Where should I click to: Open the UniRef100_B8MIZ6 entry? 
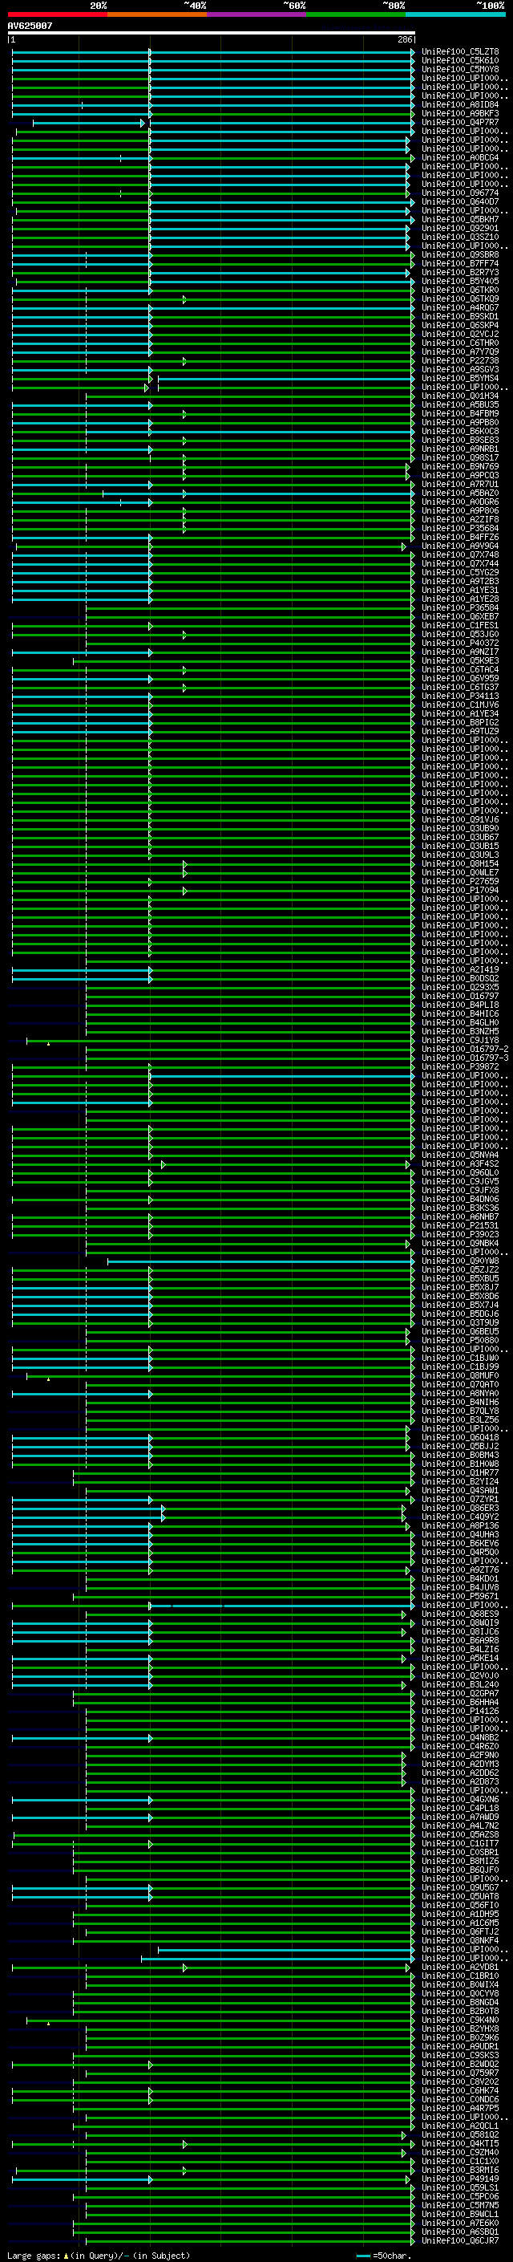click(460, 1861)
